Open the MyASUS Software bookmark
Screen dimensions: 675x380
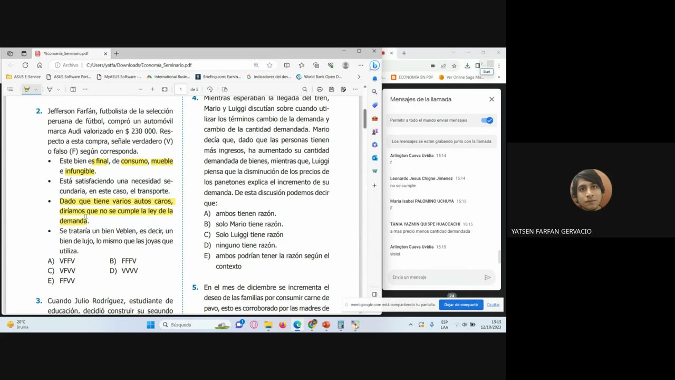tap(119, 77)
